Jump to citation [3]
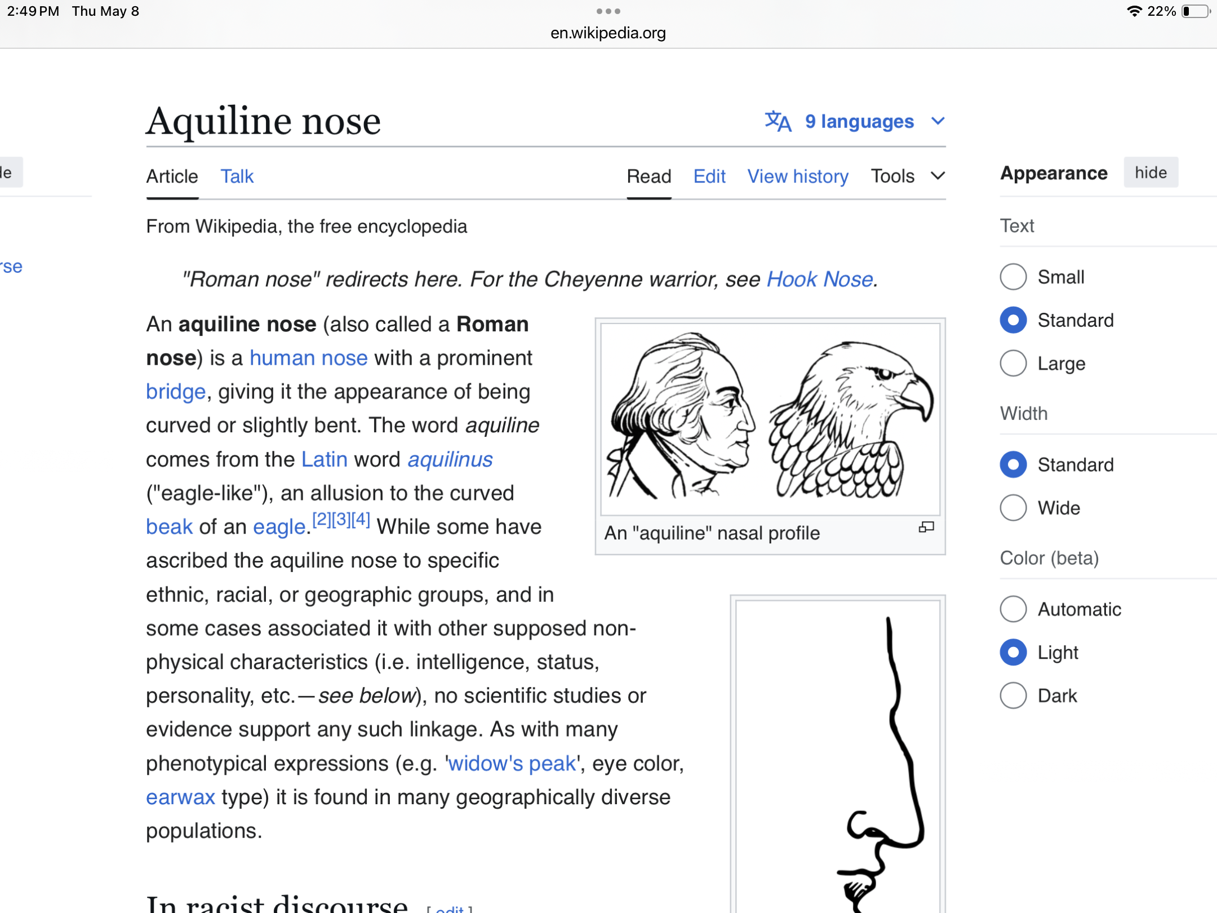 [341, 519]
